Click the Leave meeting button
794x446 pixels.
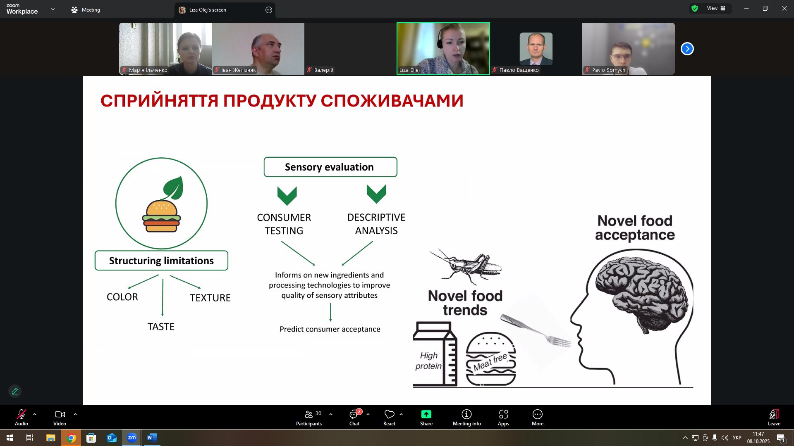774,417
